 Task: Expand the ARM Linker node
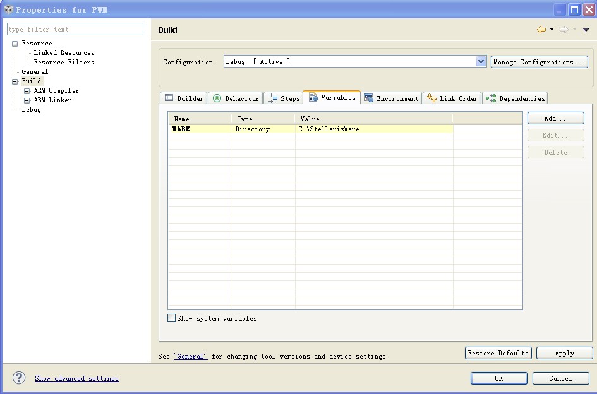(27, 100)
